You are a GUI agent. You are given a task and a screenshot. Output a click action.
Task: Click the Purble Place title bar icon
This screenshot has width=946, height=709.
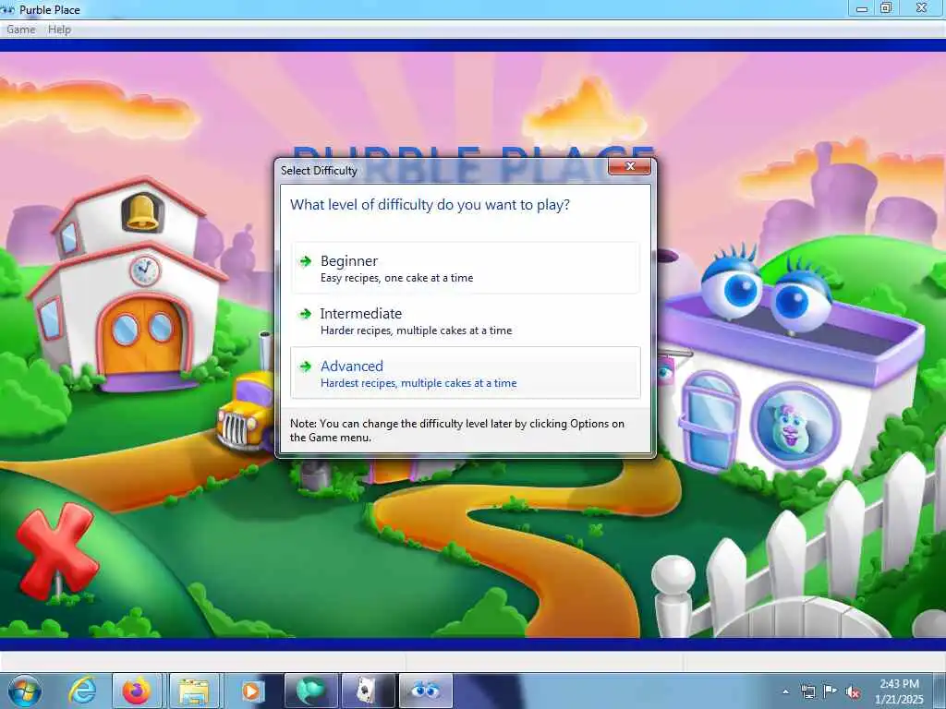point(7,9)
